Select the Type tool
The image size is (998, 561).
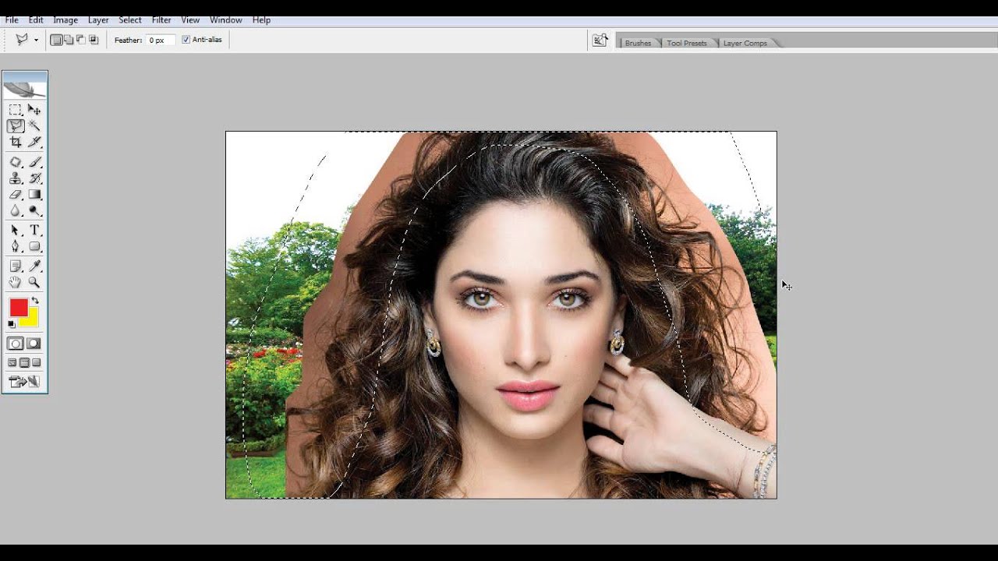click(34, 231)
